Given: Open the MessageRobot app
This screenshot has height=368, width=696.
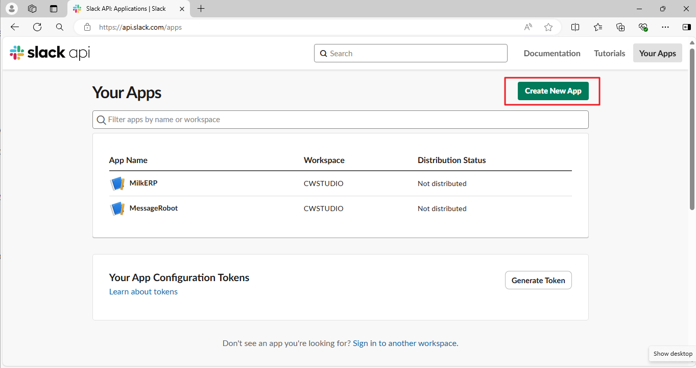Looking at the screenshot, I should [x=154, y=208].
